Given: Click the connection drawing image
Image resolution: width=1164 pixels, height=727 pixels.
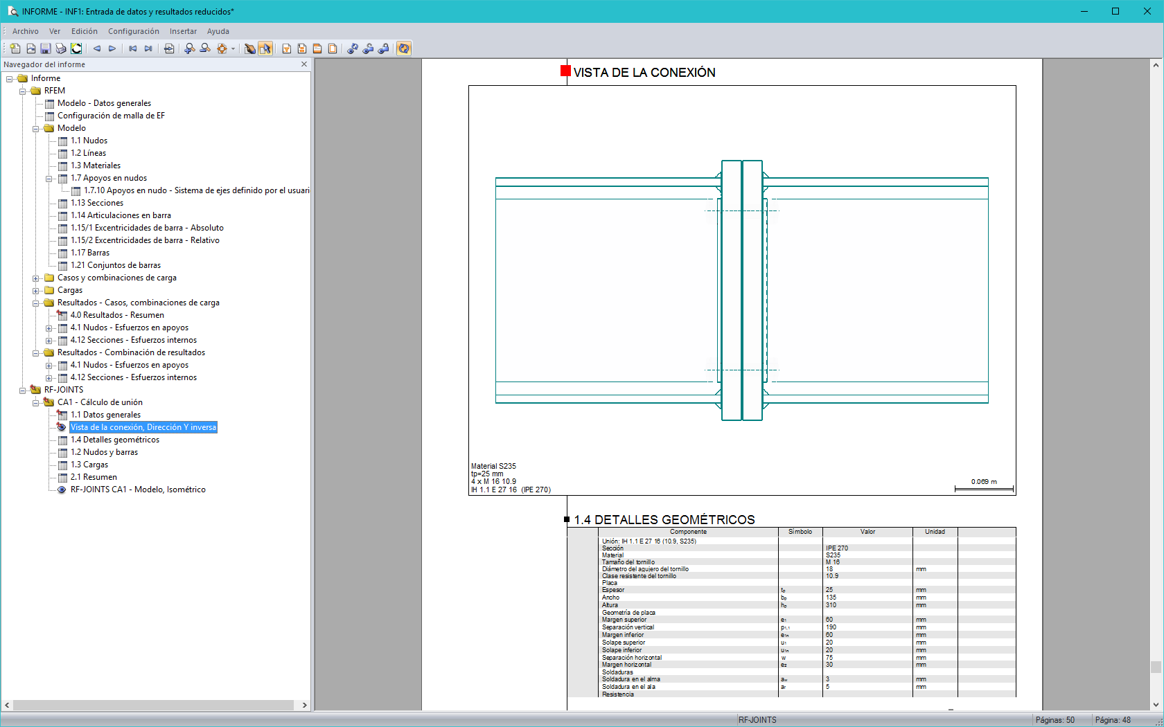Looking at the screenshot, I should (742, 290).
